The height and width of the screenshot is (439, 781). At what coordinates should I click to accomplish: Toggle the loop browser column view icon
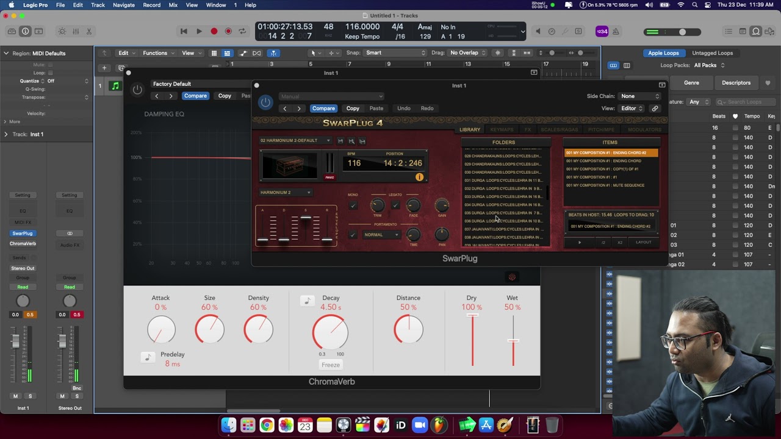tap(627, 65)
